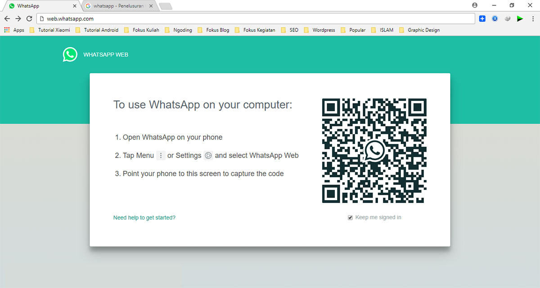Screen dimensions: 540x288
Task: Reload the page with the refresh button
Action: click(x=29, y=19)
